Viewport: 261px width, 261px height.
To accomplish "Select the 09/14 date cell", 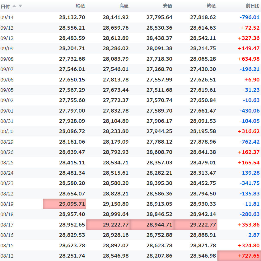I will click(7, 17).
